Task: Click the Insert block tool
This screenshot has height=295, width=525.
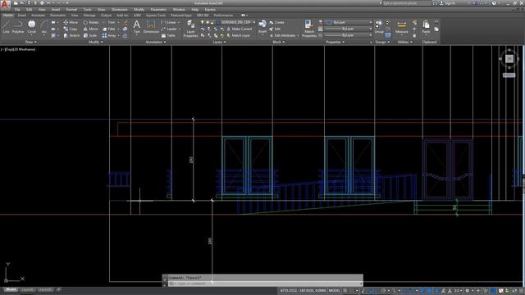Action: [262, 27]
